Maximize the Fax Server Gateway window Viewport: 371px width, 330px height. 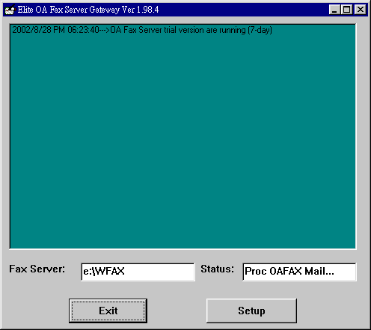pos(347,10)
